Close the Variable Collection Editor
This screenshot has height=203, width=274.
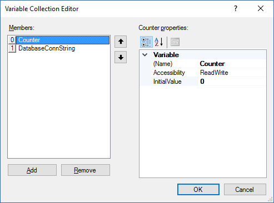(x=261, y=8)
